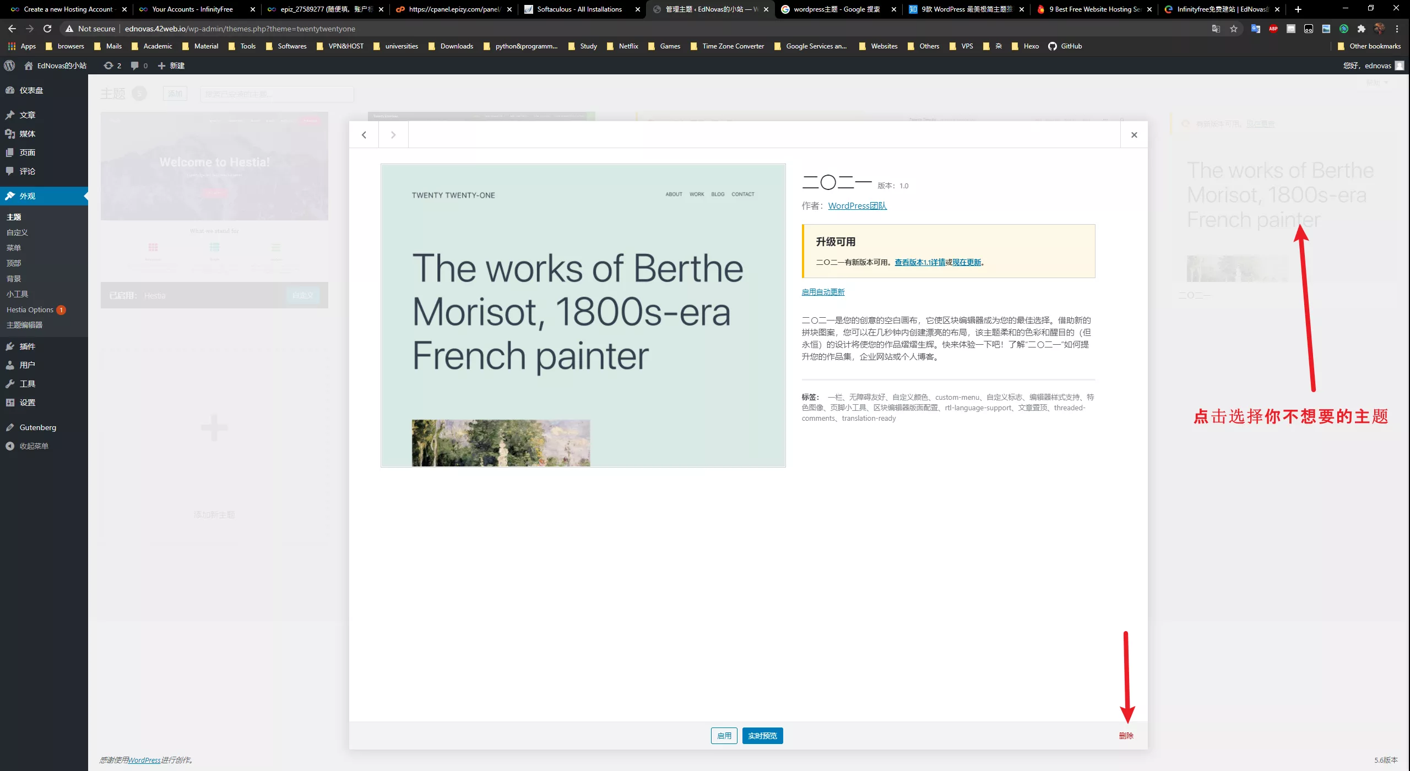Switch to the Softaculous browser tab
The width and height of the screenshot is (1410, 771).
(x=579, y=9)
